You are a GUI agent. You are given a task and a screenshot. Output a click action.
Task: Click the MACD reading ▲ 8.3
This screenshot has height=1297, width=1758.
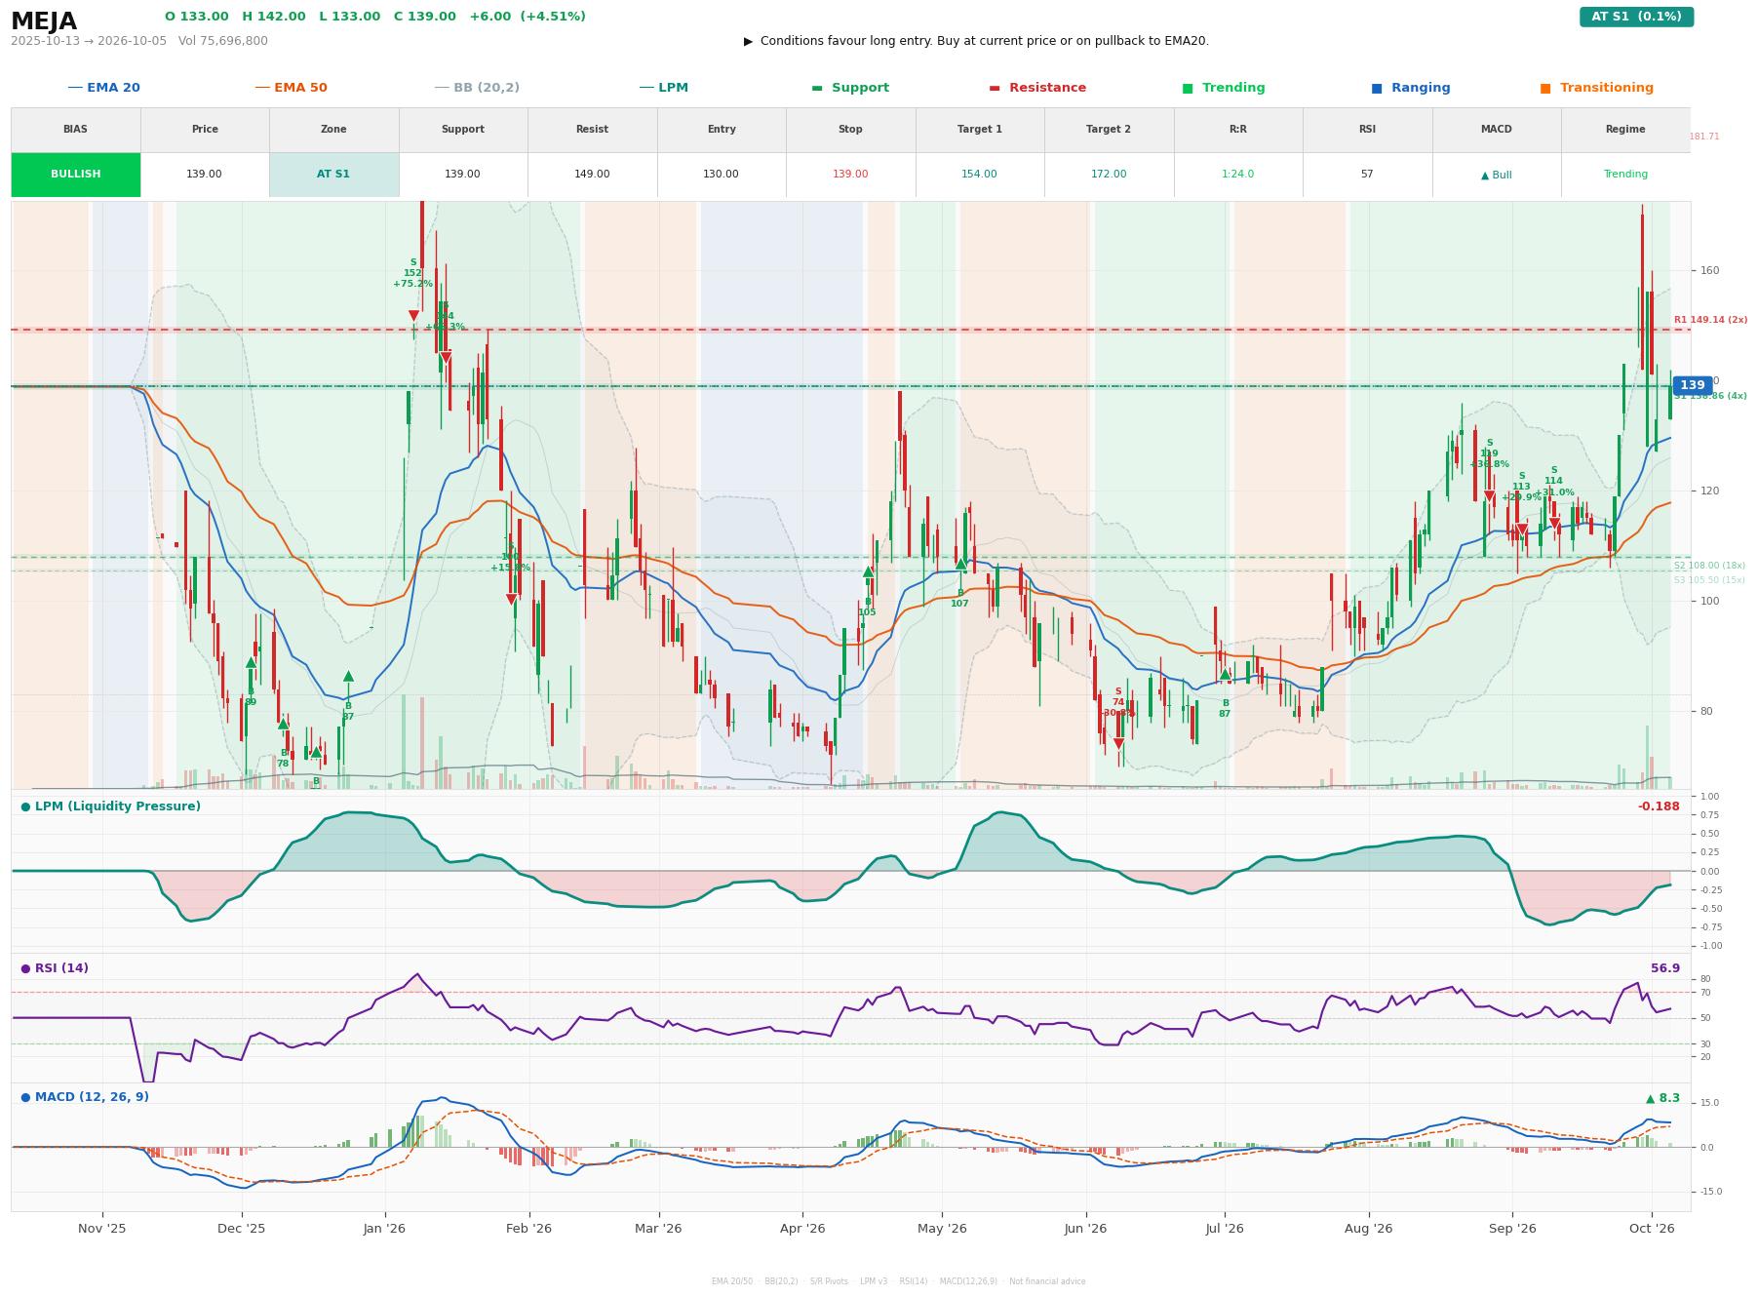click(1662, 1098)
